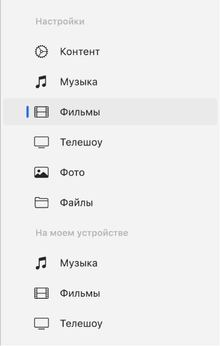Show Фильмы label under На моем устройстве
The height and width of the screenshot is (346, 220).
pyautogui.click(x=80, y=293)
